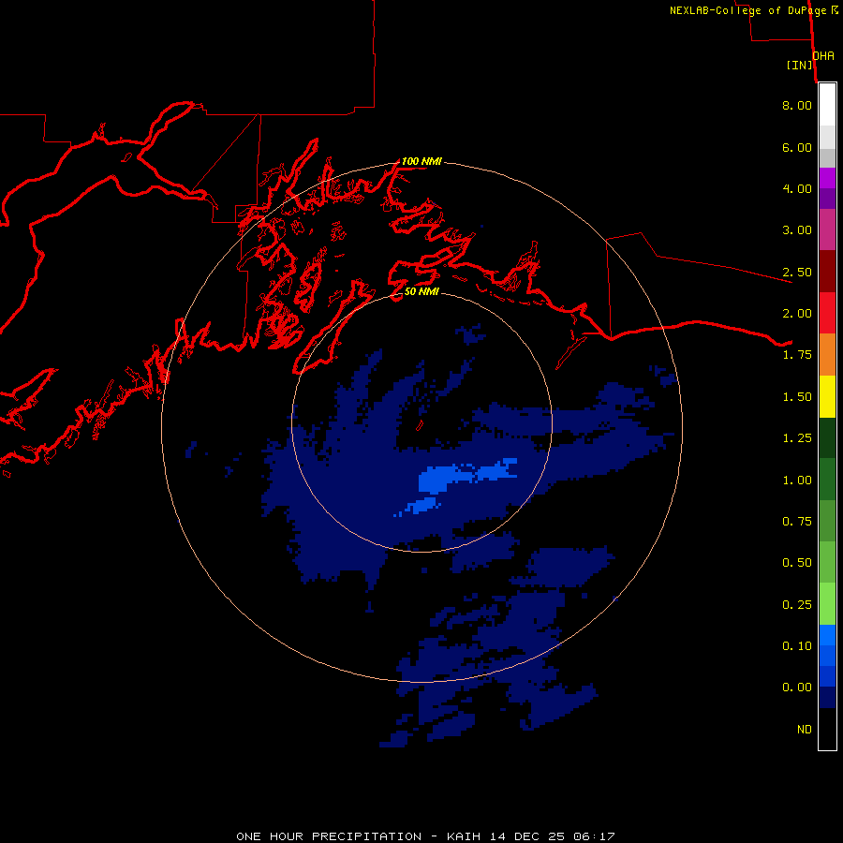Click the 2.50 legend value

[x=797, y=272]
